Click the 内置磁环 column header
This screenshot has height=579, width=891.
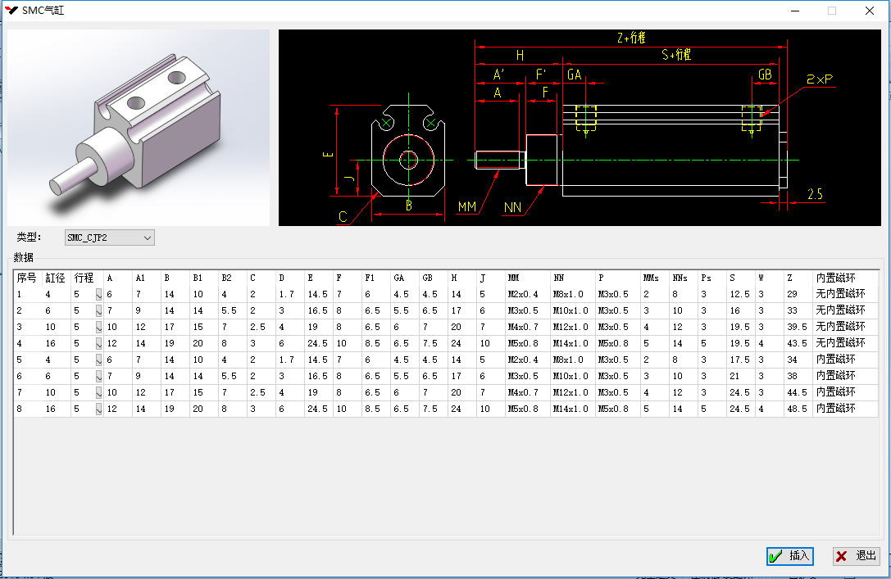(x=834, y=278)
